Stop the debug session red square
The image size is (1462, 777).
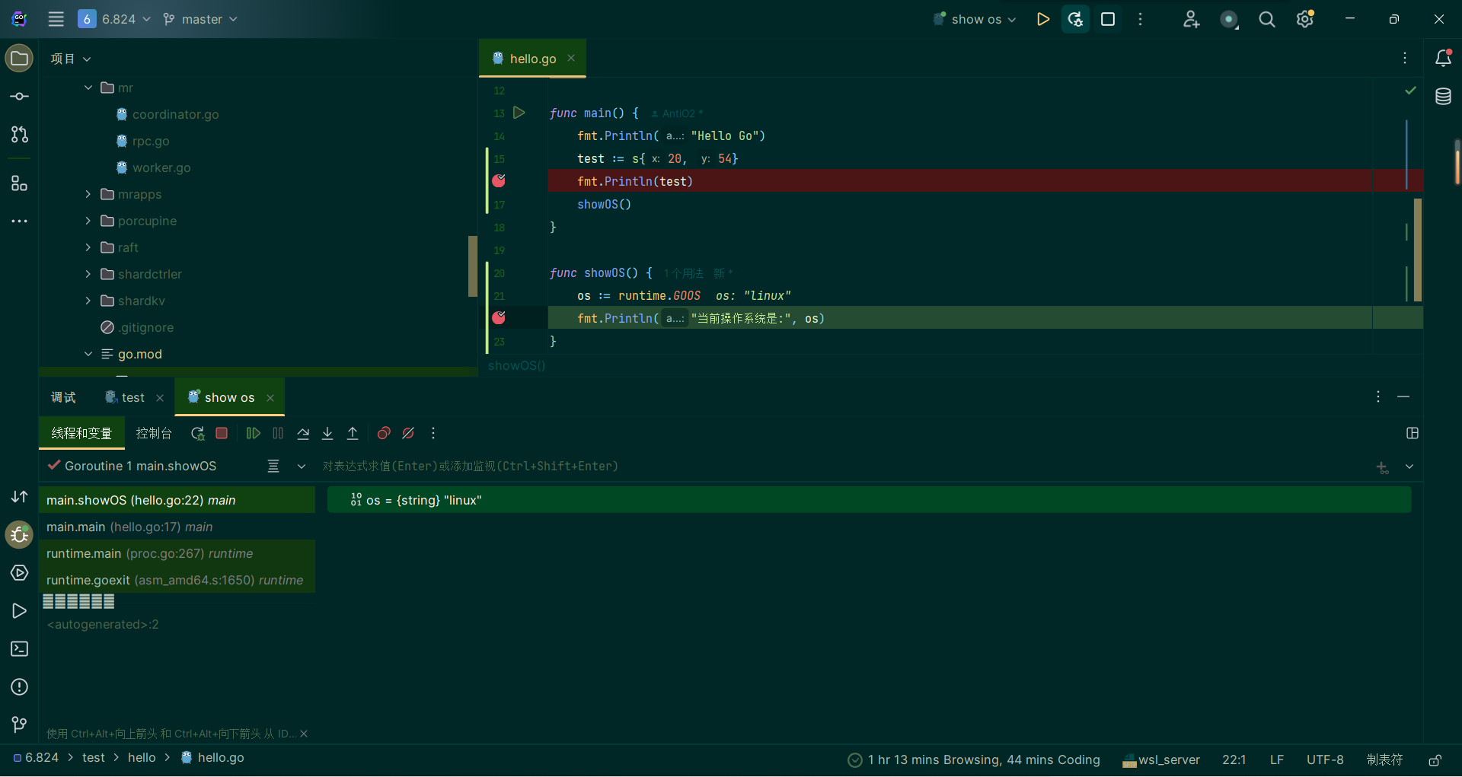click(222, 433)
